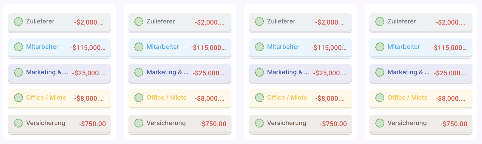Viewport: 482px width, 144px height.
Task: Toggle the Versicherung status circle in the fourth column
Action: click(x=380, y=123)
